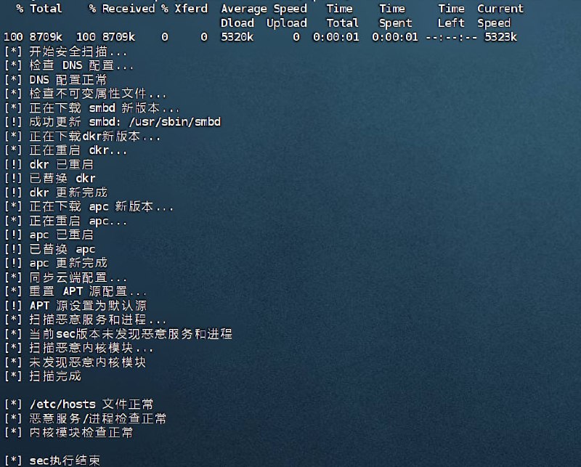The image size is (581, 467).
Task: Click the 'APT 源设置为默认源' line
Action: coord(89,306)
